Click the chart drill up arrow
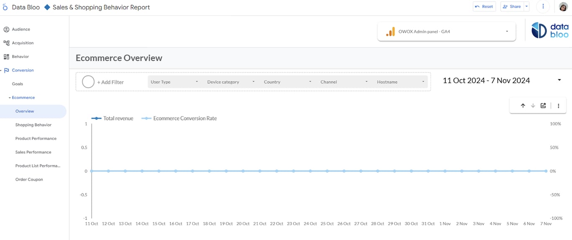Image resolution: width=572 pixels, height=240 pixels. (x=523, y=106)
